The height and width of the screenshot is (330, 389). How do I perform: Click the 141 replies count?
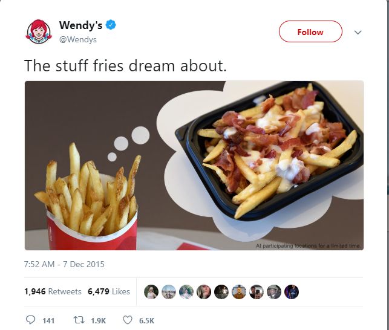[48, 320]
